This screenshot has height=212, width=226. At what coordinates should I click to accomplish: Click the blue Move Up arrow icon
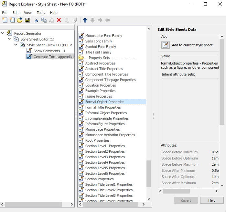85,20
